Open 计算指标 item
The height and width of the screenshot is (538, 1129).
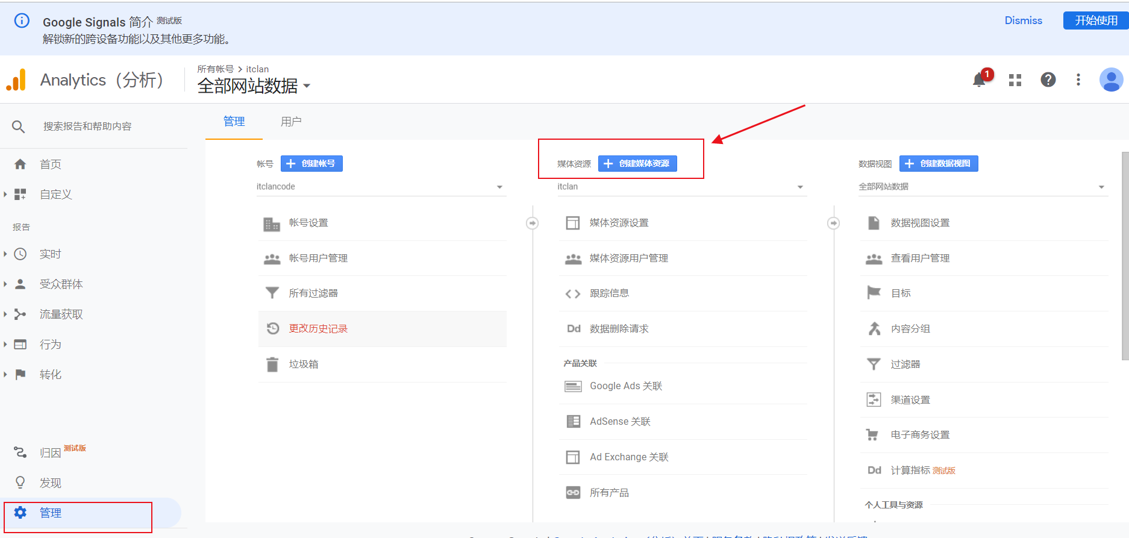point(984,471)
